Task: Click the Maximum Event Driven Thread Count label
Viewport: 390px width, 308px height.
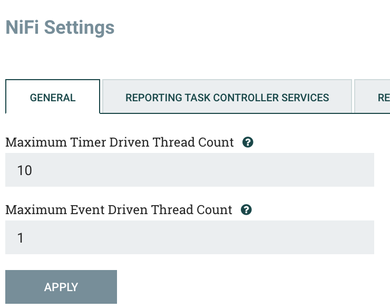Action: (119, 210)
